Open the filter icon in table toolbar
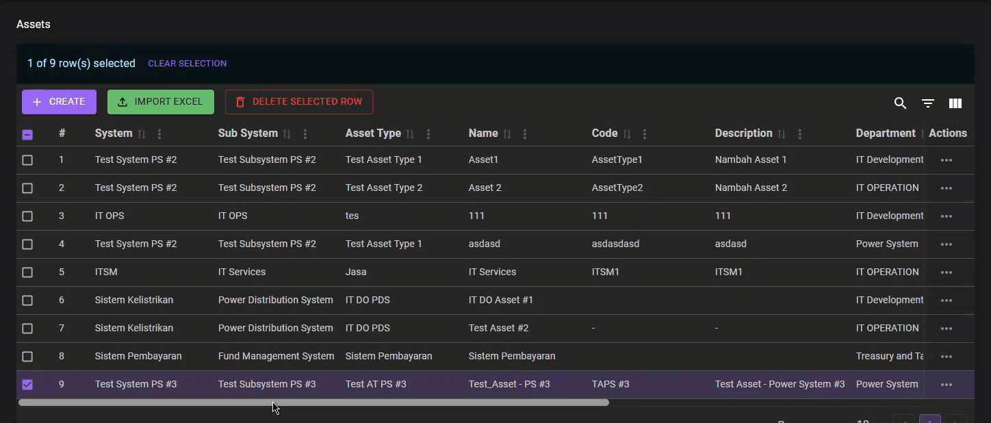Viewport: 991px width, 423px height. [928, 103]
